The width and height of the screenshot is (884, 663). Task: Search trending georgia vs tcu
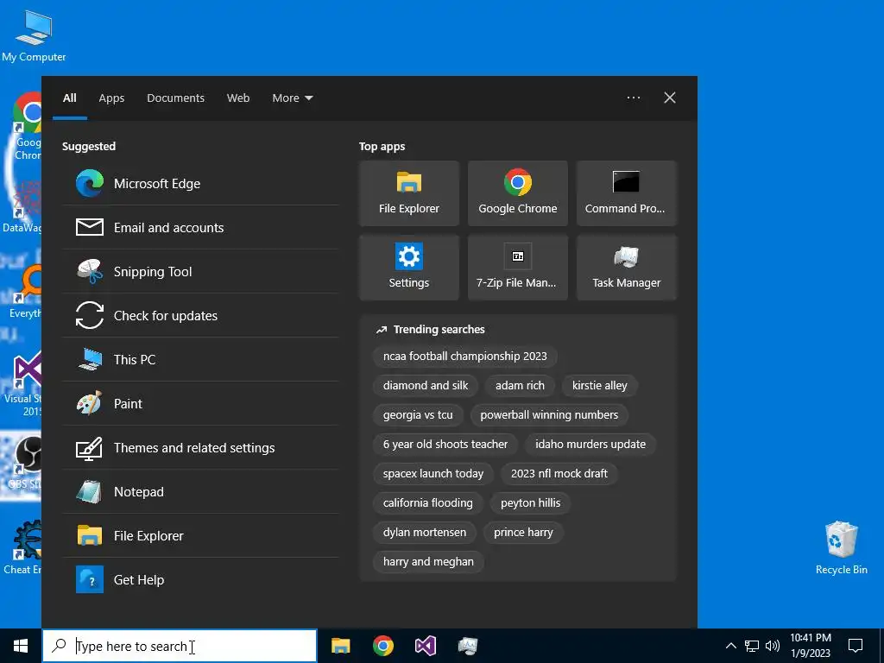pyautogui.click(x=418, y=415)
